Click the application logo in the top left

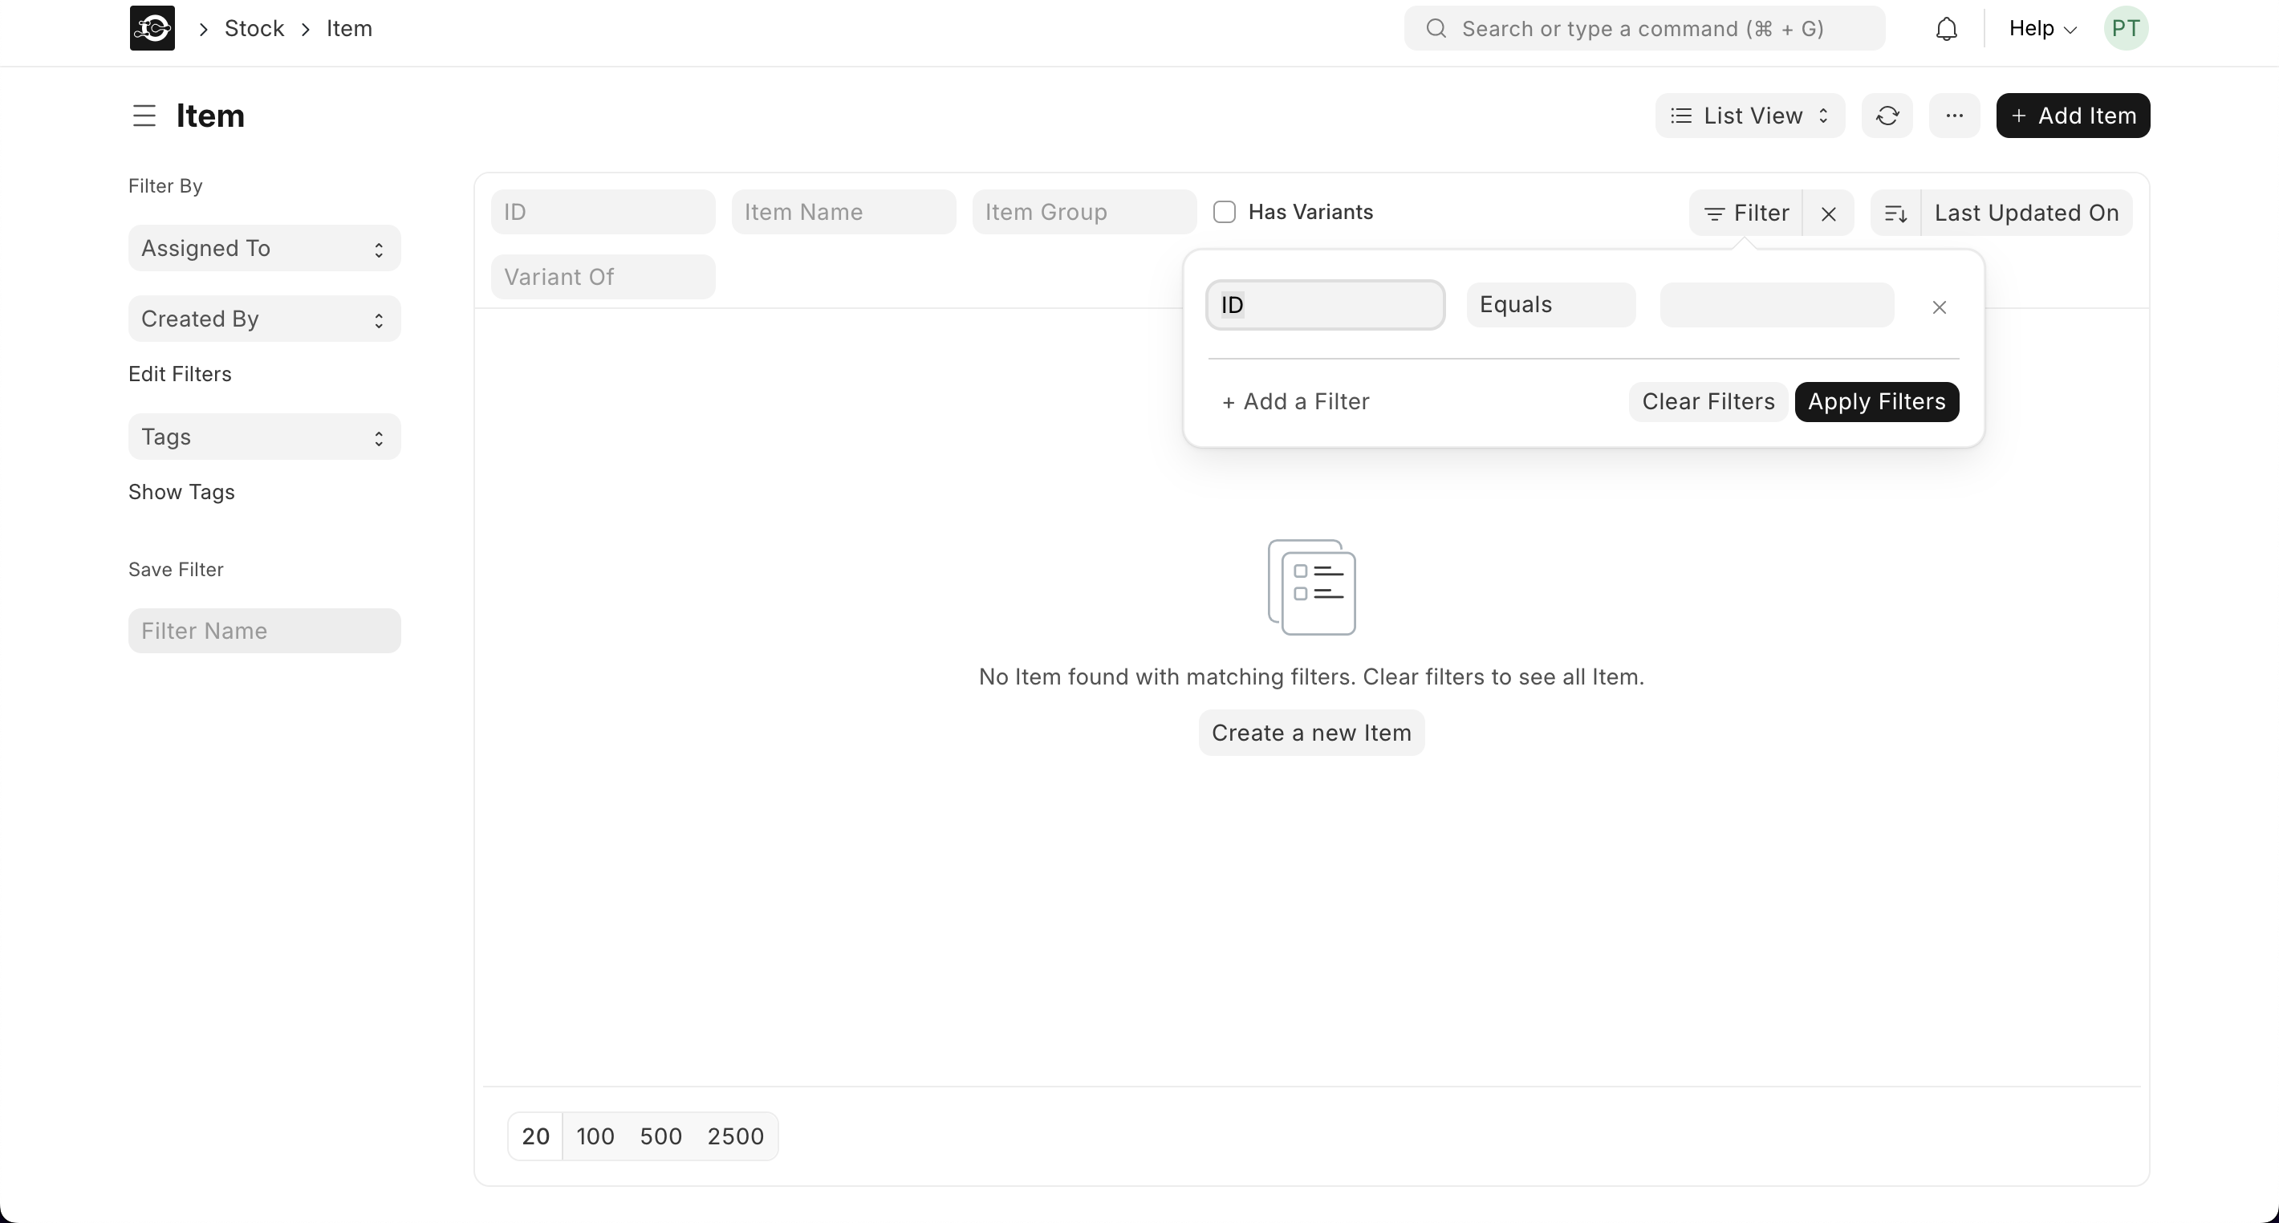click(x=152, y=27)
